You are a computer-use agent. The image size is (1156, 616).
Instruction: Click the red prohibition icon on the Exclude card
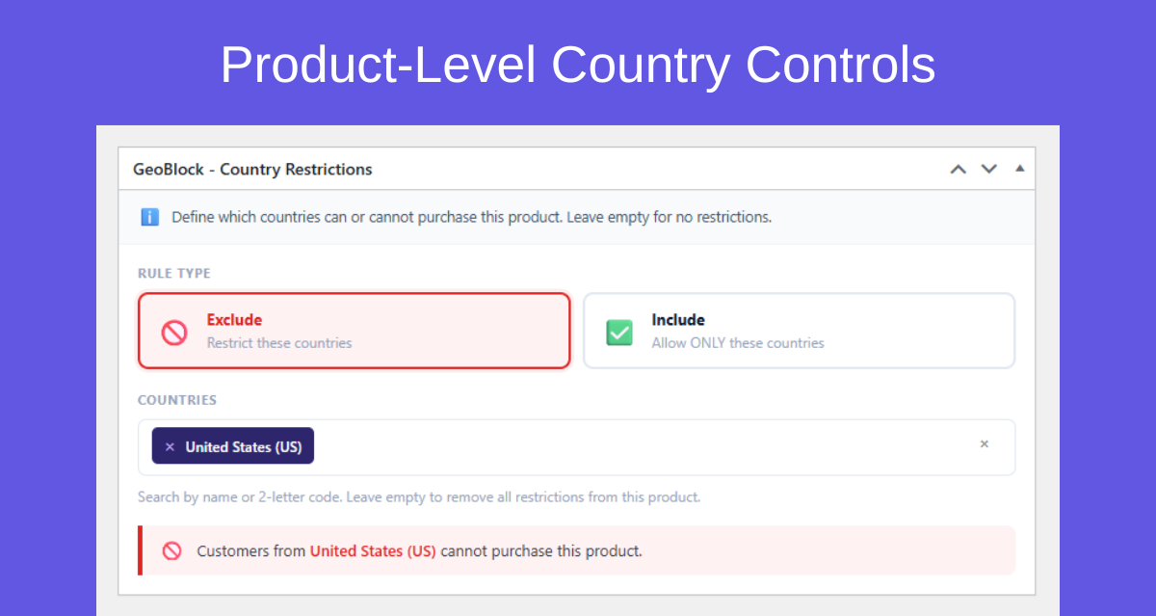[172, 332]
